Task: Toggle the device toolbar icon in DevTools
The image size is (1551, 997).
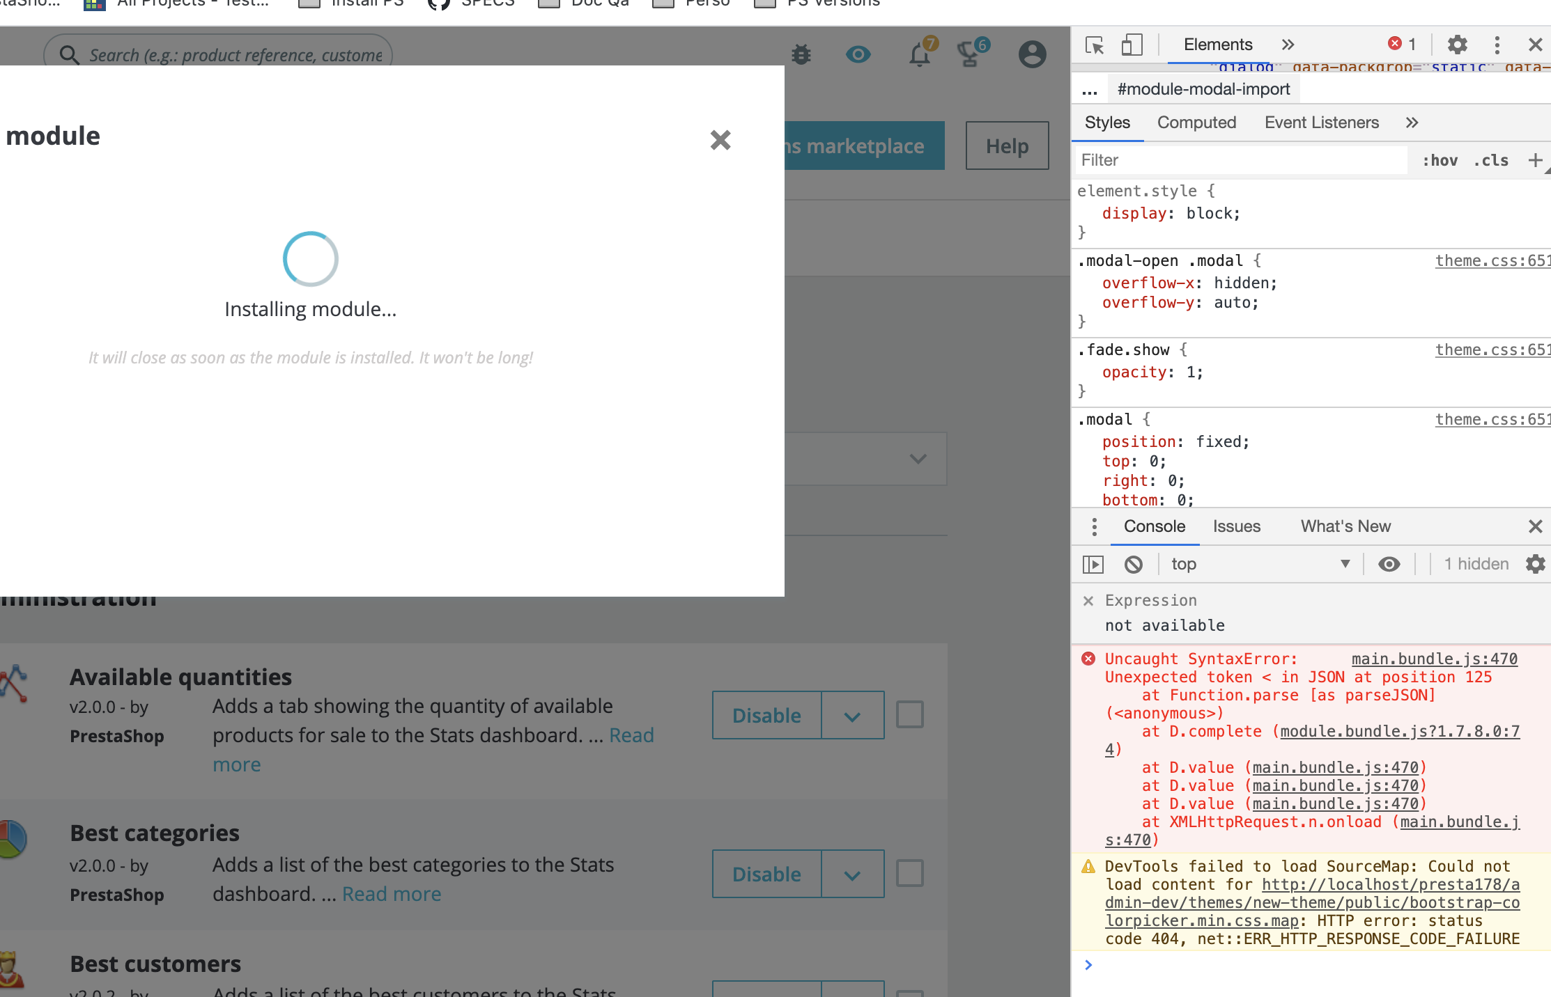Action: pos(1132,45)
